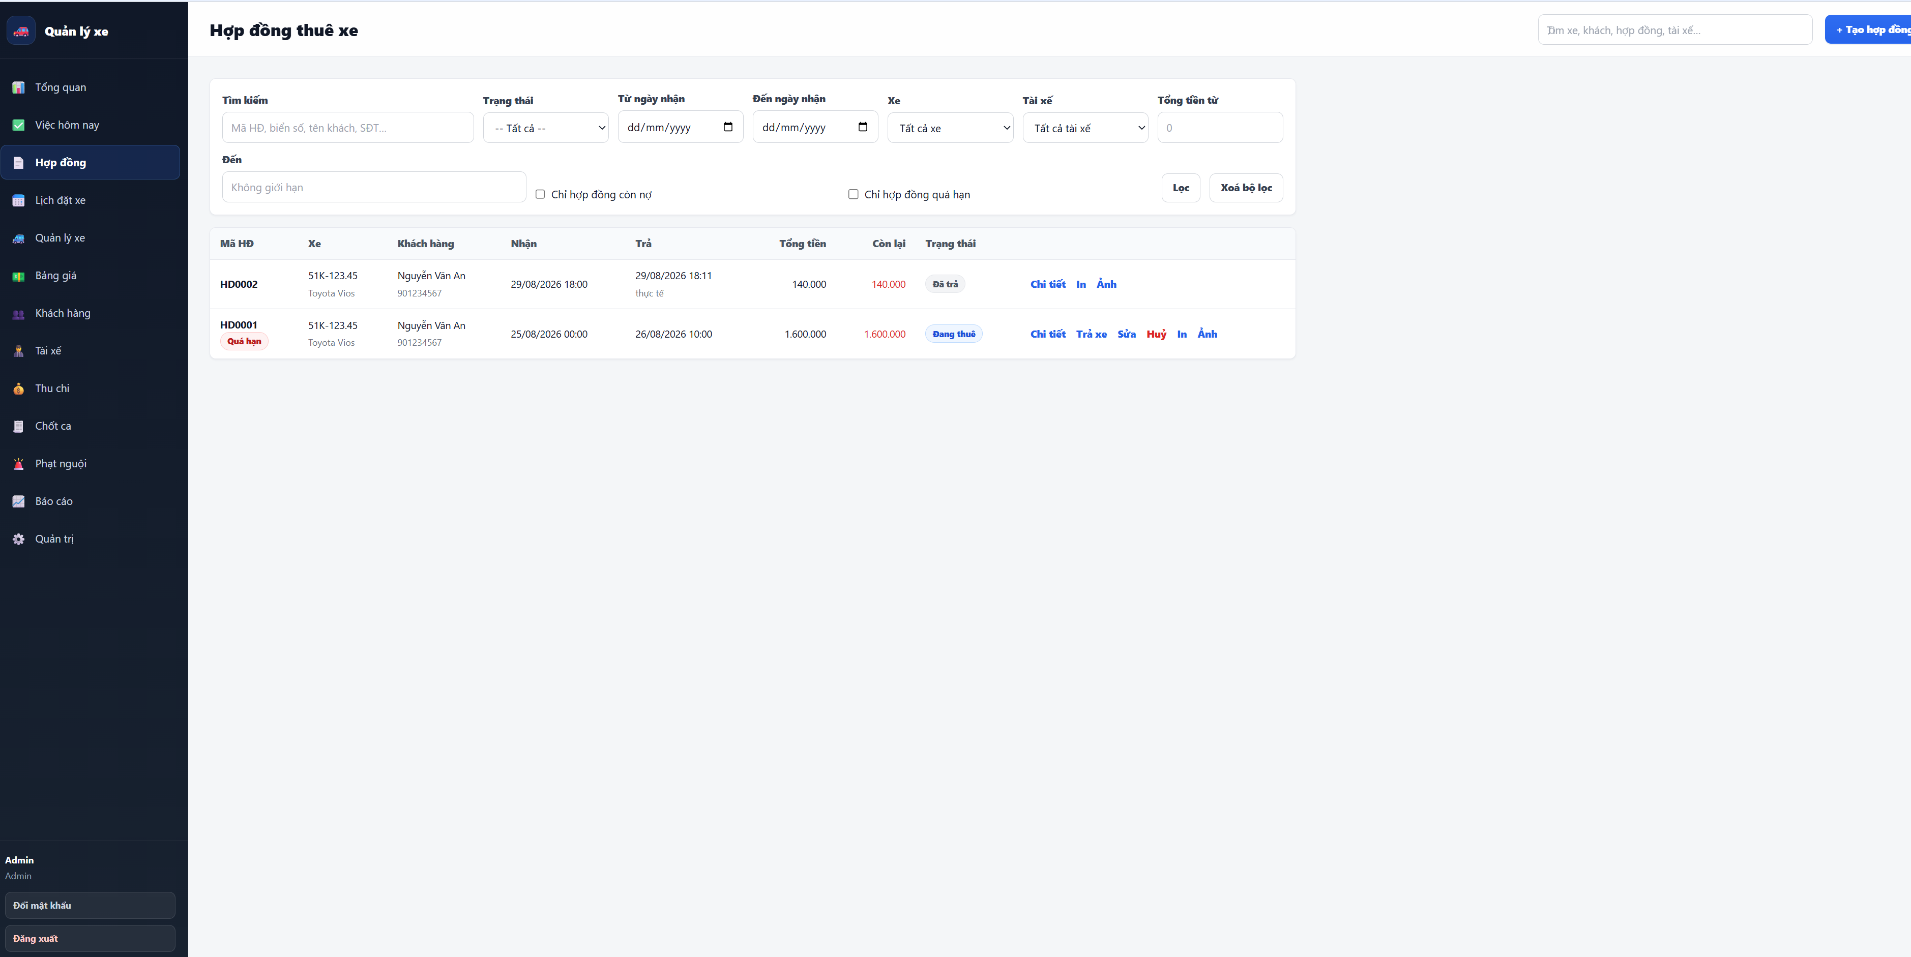Click Sửa link for HD0001
Viewport: 1911px width, 957px height.
pyautogui.click(x=1126, y=334)
